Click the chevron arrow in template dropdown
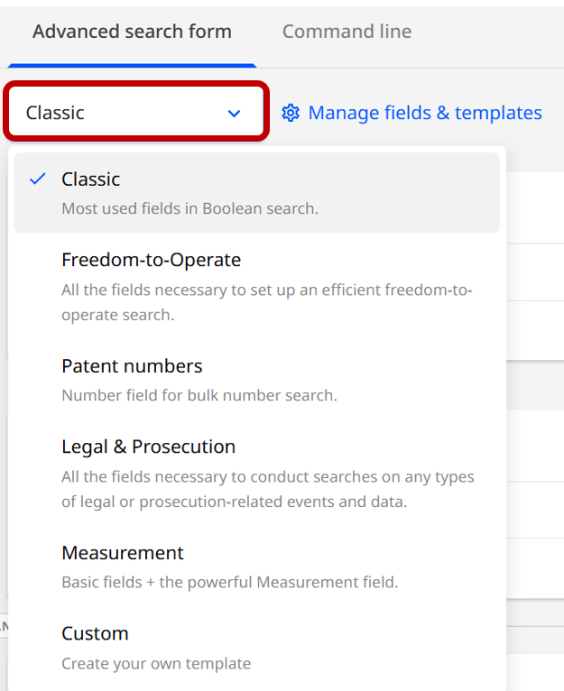Screen dimensions: 564x691 point(235,114)
